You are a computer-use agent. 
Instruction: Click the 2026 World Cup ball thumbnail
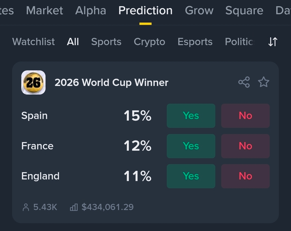coord(33,82)
